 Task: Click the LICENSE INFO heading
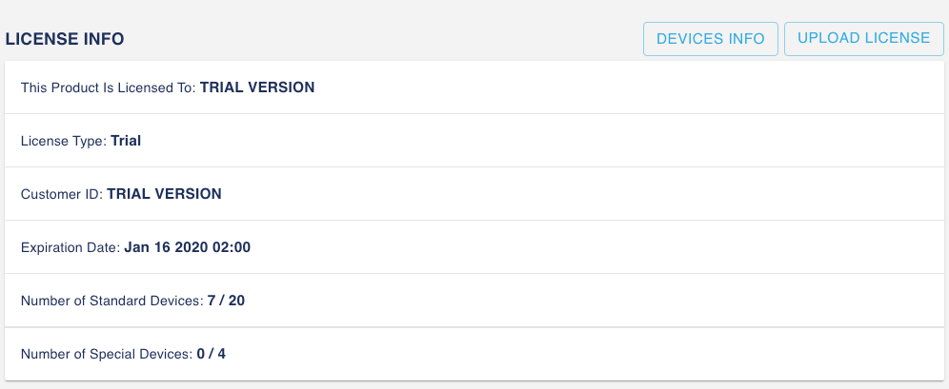click(x=66, y=40)
